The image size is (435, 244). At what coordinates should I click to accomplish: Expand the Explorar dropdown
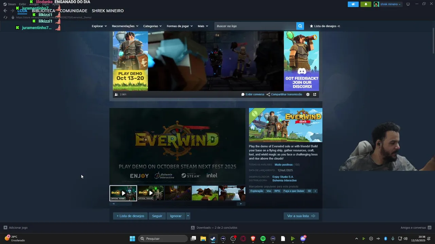(x=99, y=26)
